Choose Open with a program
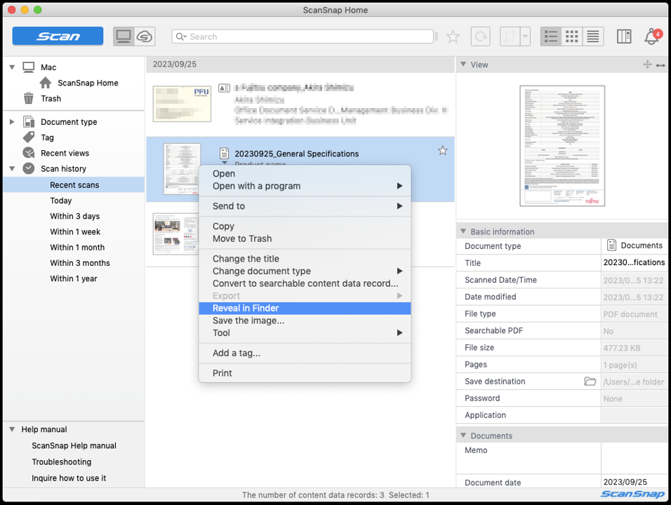The width and height of the screenshot is (671, 505). [305, 186]
